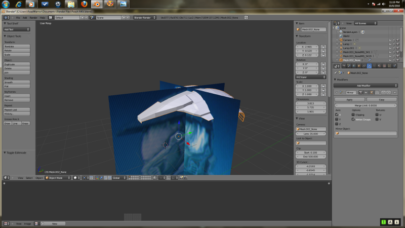Screen dimensions: 405x228
Task: Open the Select menu in 3D view header
Action: click(29, 178)
